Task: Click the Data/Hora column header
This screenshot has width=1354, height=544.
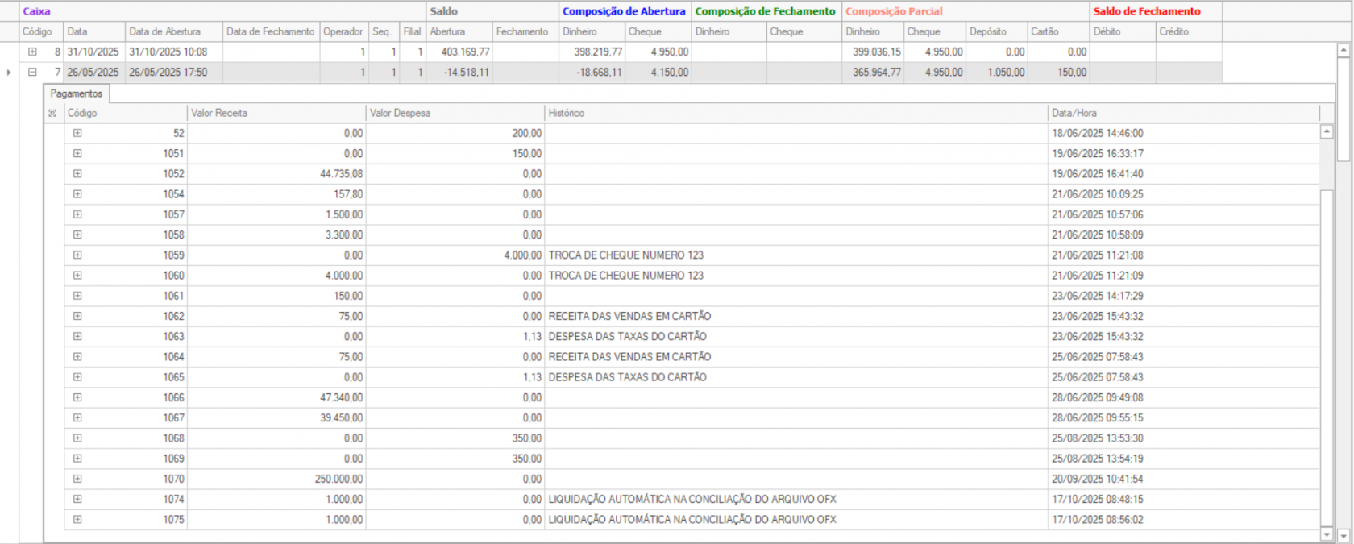Action: pyautogui.click(x=1183, y=113)
